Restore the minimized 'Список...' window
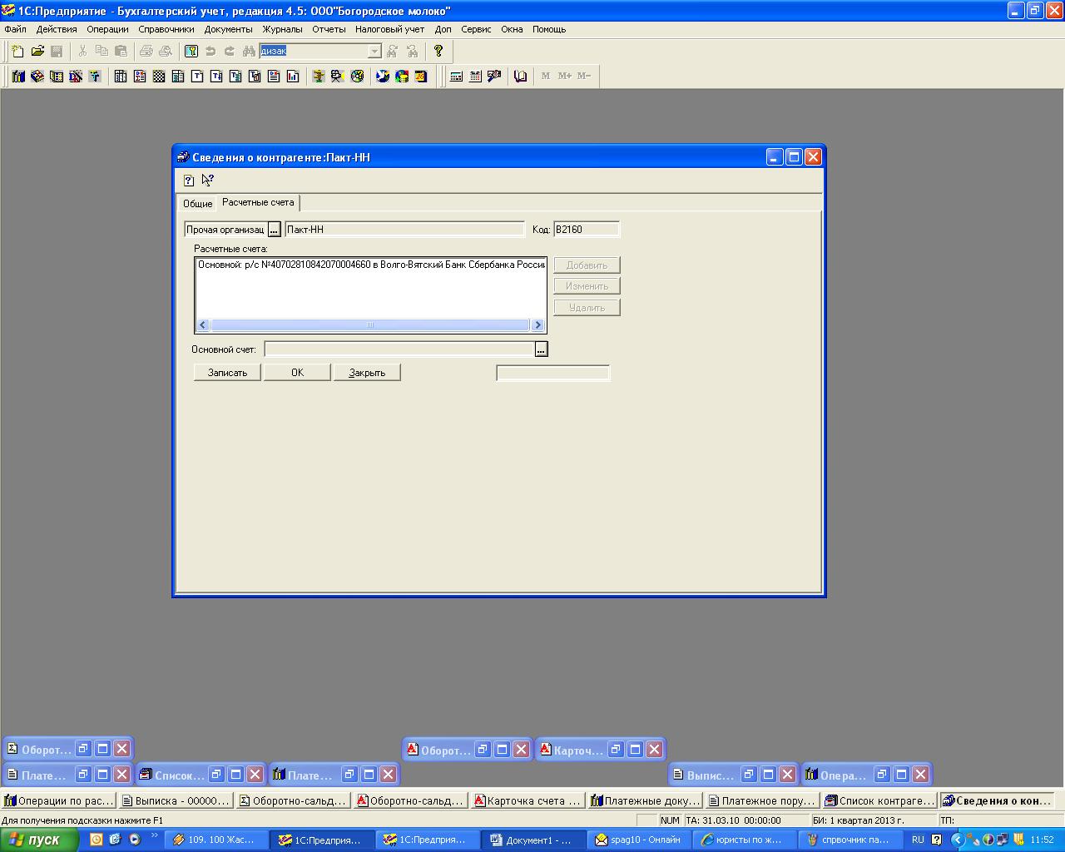The height and width of the screenshot is (852, 1065). pyautogui.click(x=216, y=775)
